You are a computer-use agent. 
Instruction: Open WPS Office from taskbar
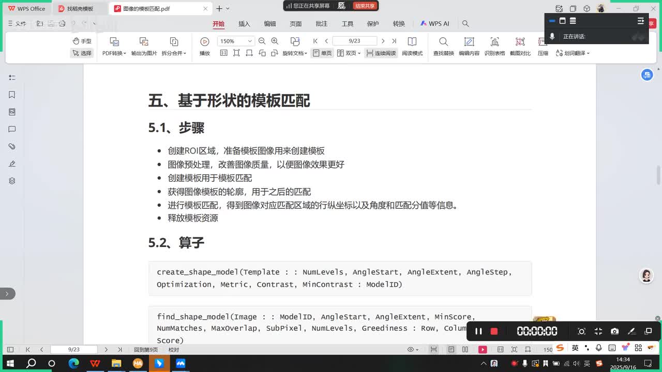[95, 363]
